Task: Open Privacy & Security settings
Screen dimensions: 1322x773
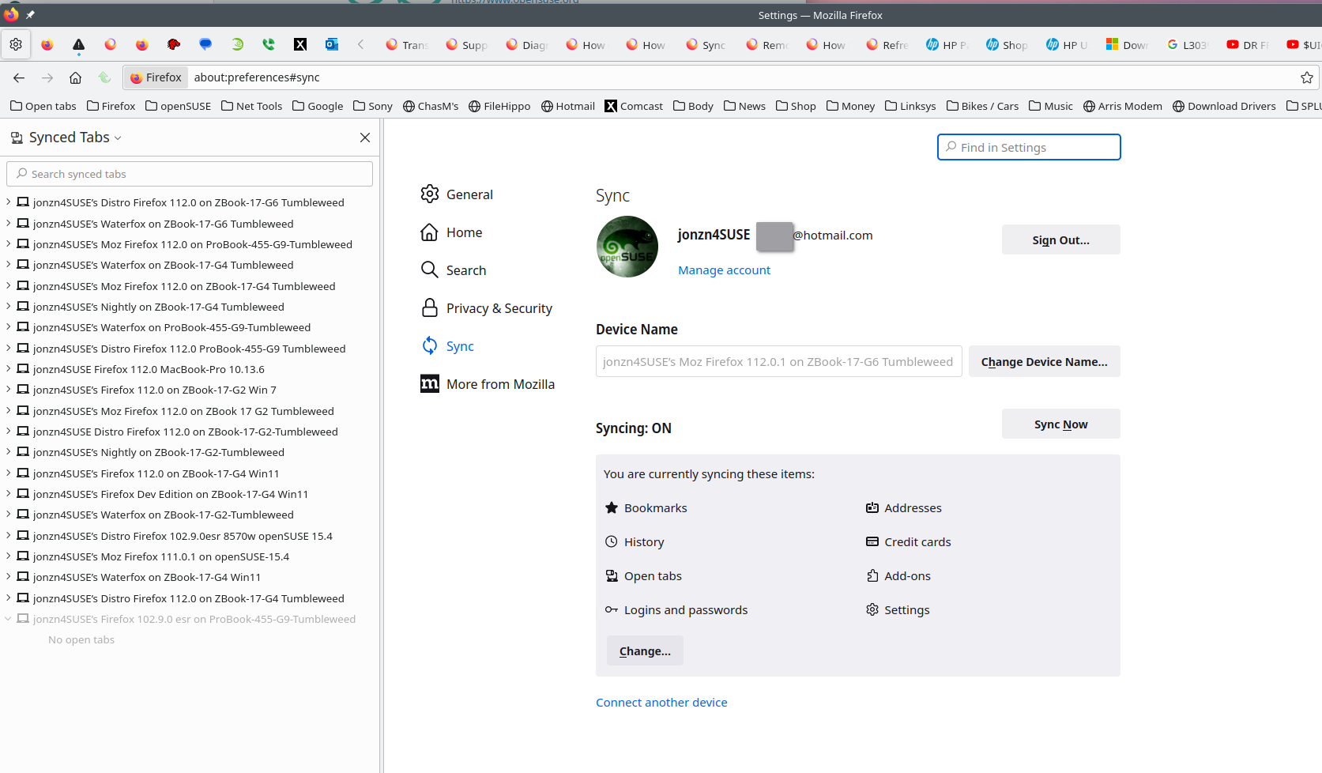Action: click(x=487, y=308)
